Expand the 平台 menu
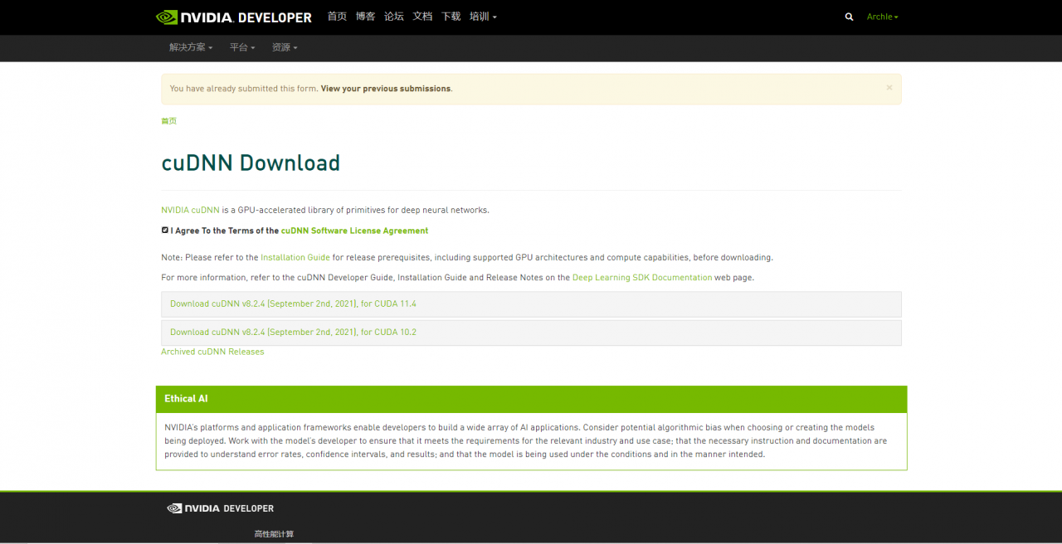Viewport: 1062px width, 544px height. click(242, 47)
